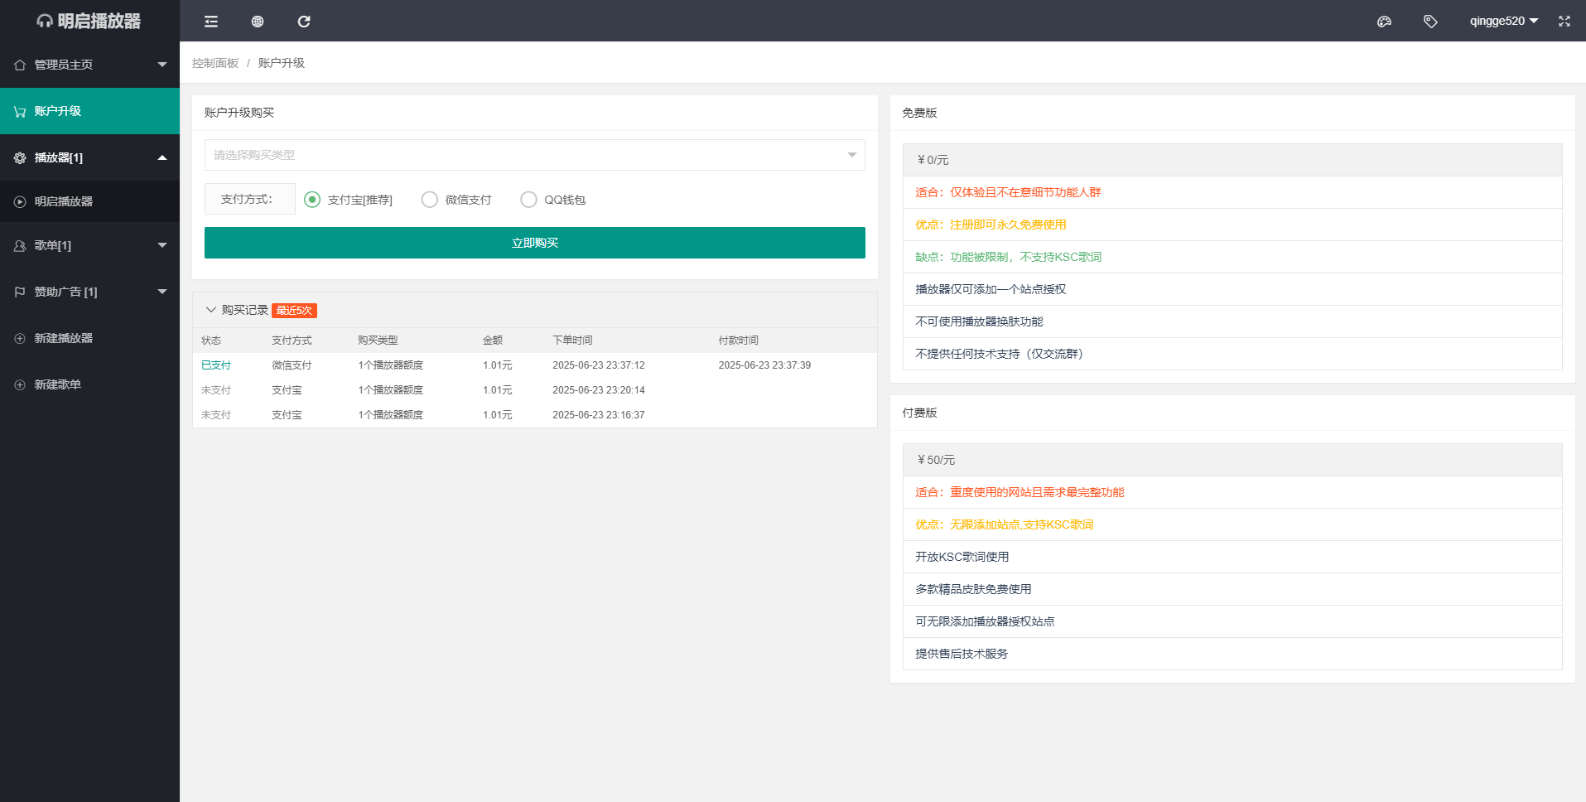The width and height of the screenshot is (1586, 802).
Task: Open the 请选择购买类型 dropdown
Action: 534,155
